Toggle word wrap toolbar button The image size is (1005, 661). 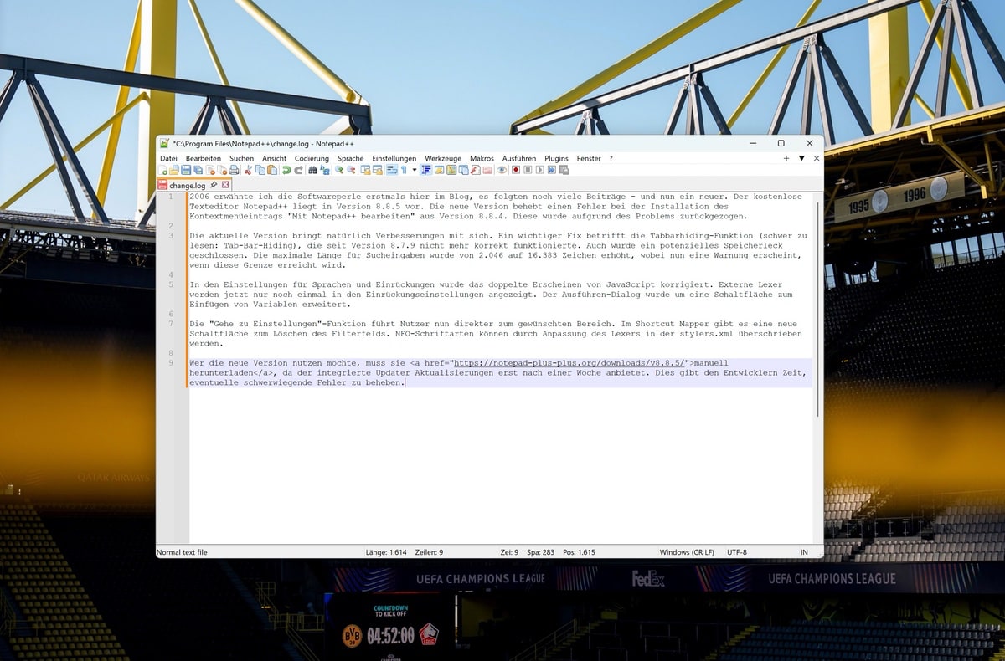tap(390, 170)
